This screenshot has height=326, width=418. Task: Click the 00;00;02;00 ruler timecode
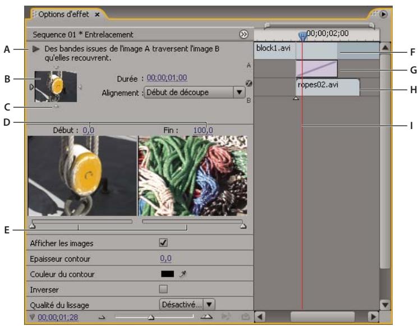pos(327,33)
